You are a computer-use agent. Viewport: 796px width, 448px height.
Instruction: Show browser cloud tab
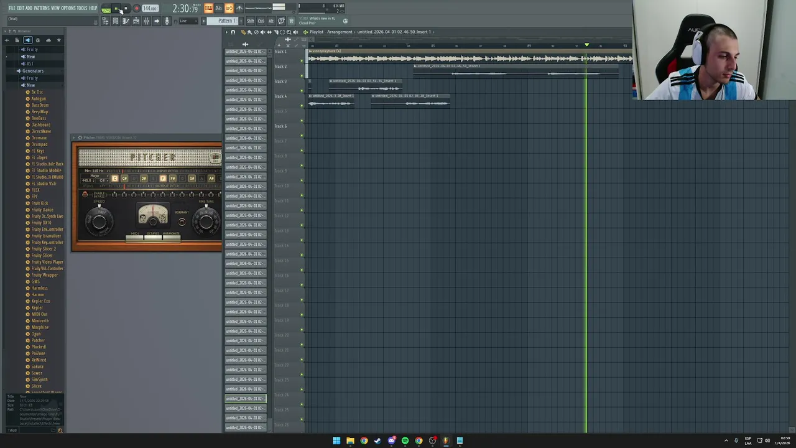pos(49,40)
